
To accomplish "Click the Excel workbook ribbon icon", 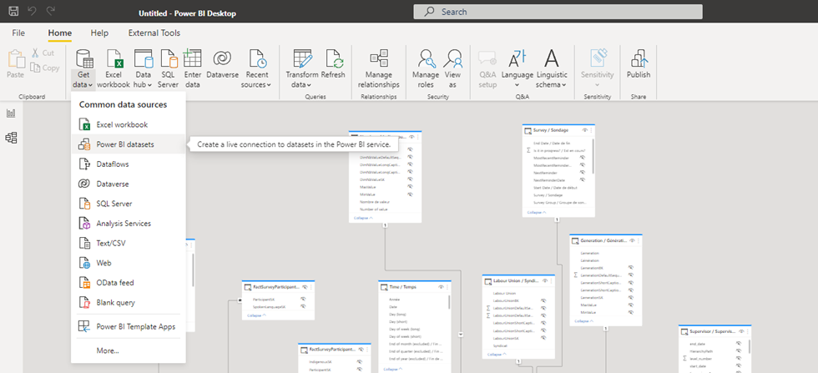I will [114, 69].
